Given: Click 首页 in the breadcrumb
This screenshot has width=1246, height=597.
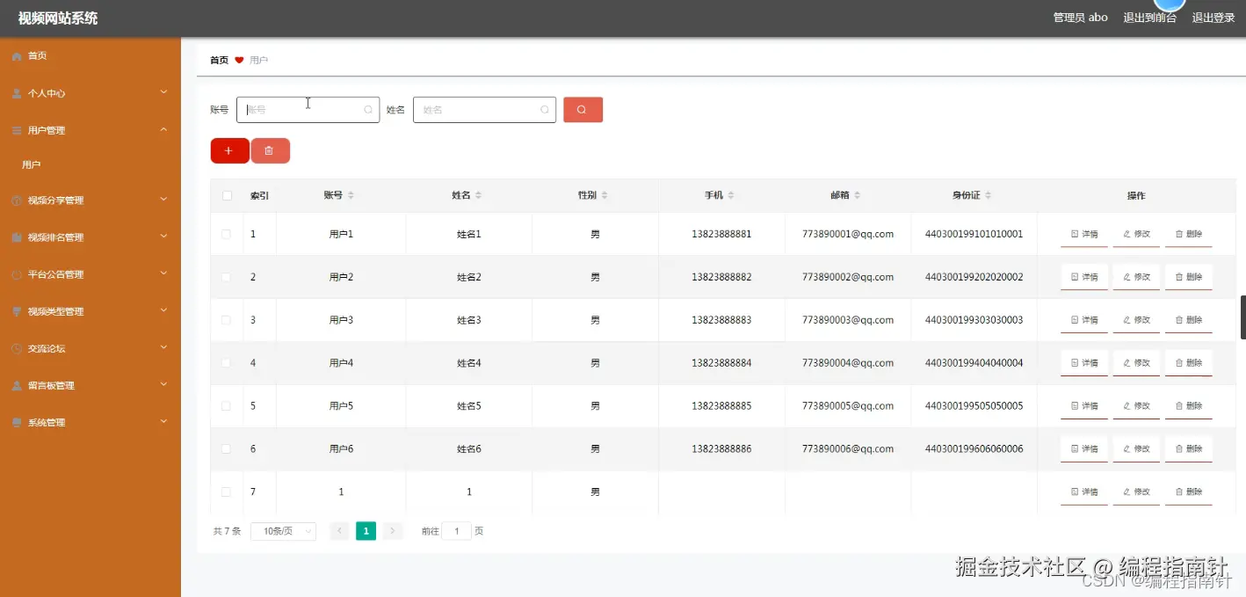Looking at the screenshot, I should 219,61.
